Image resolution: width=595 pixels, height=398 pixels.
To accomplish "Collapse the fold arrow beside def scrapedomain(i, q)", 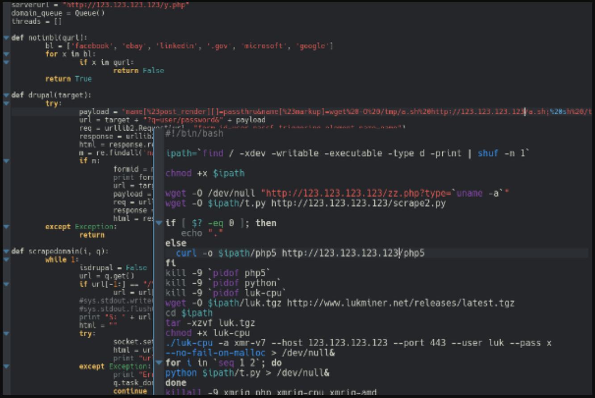I will coord(6,251).
